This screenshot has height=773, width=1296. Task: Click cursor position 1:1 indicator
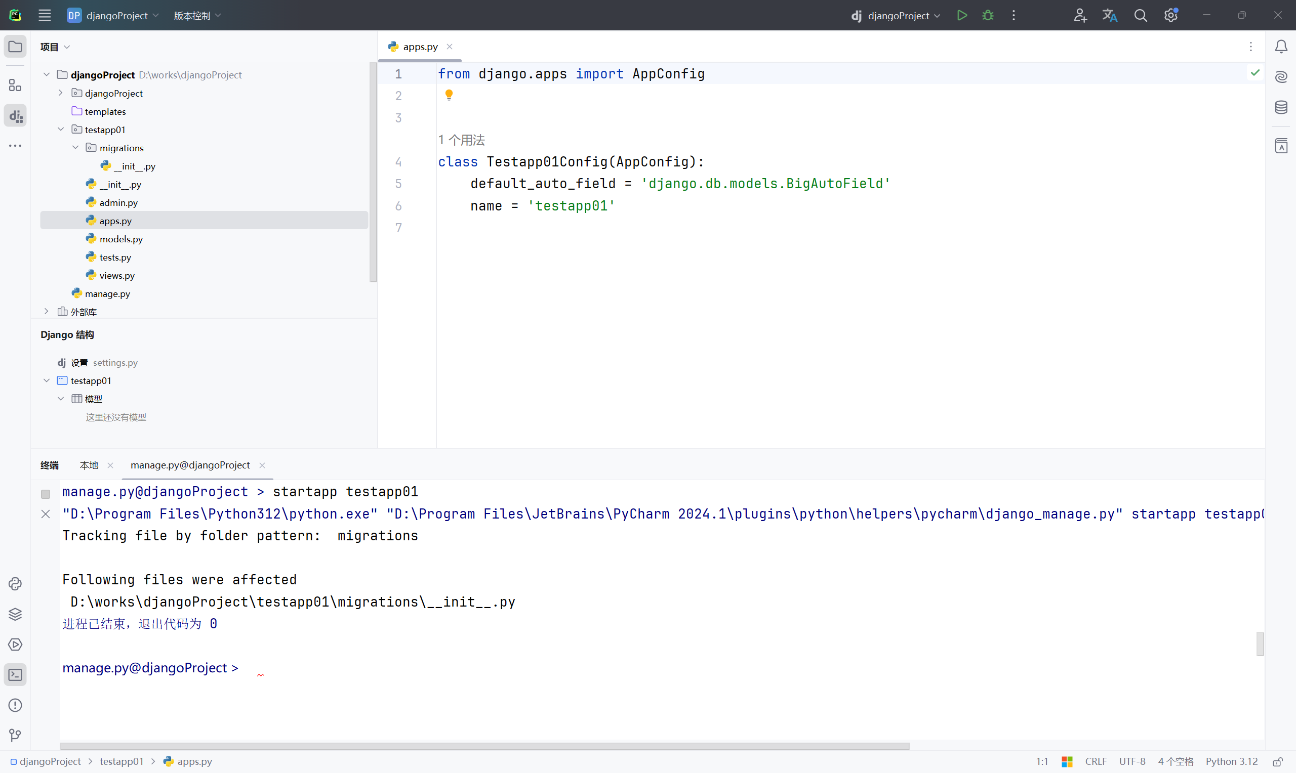pos(1042,761)
